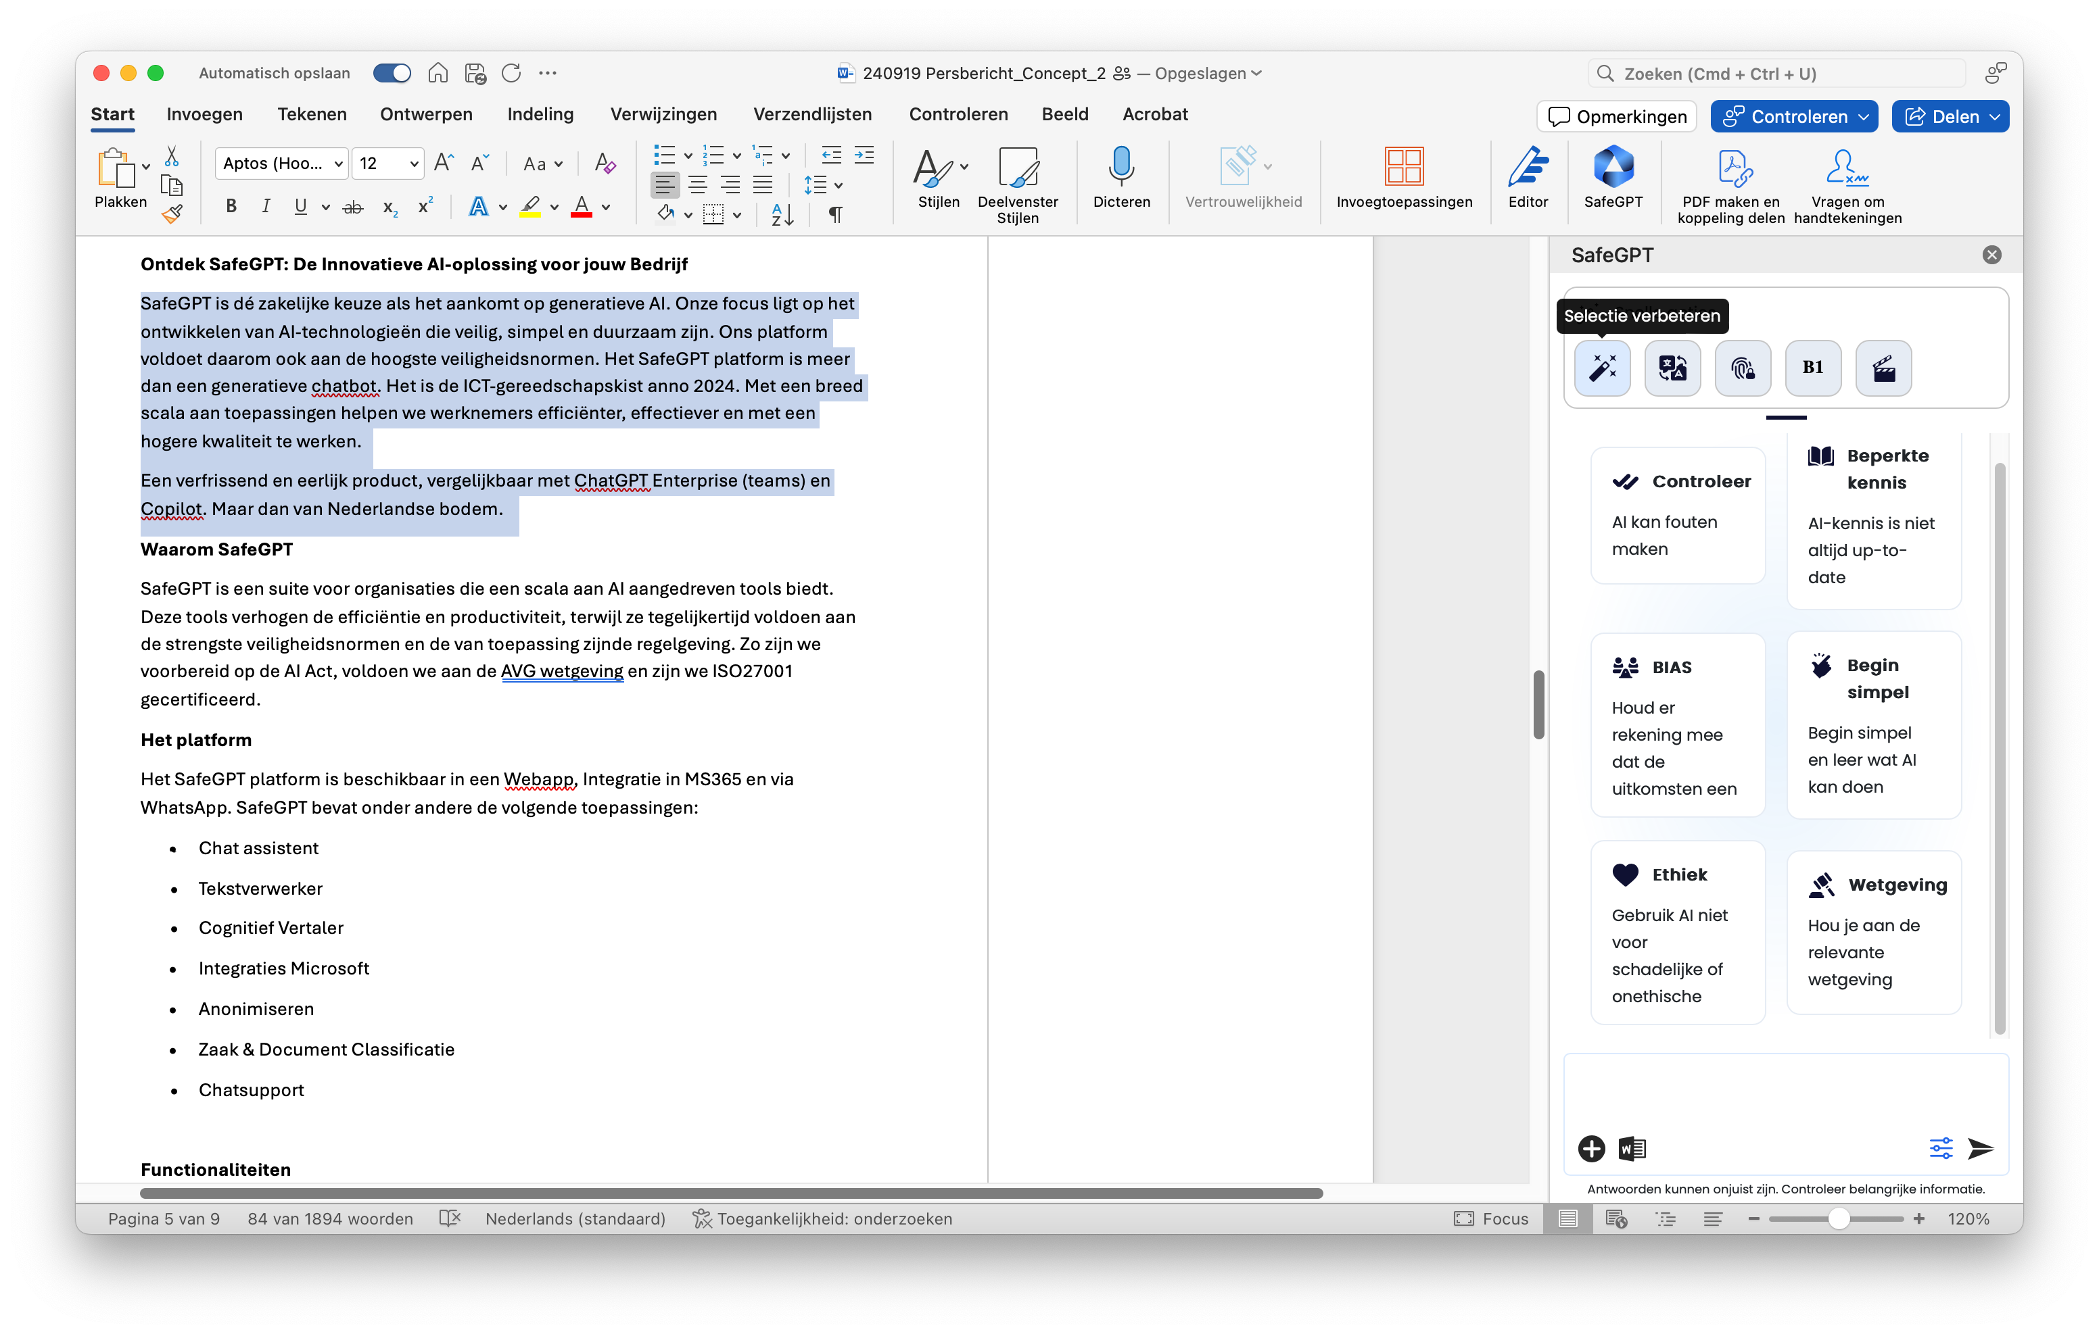Open line spacing dropdown

(823, 186)
